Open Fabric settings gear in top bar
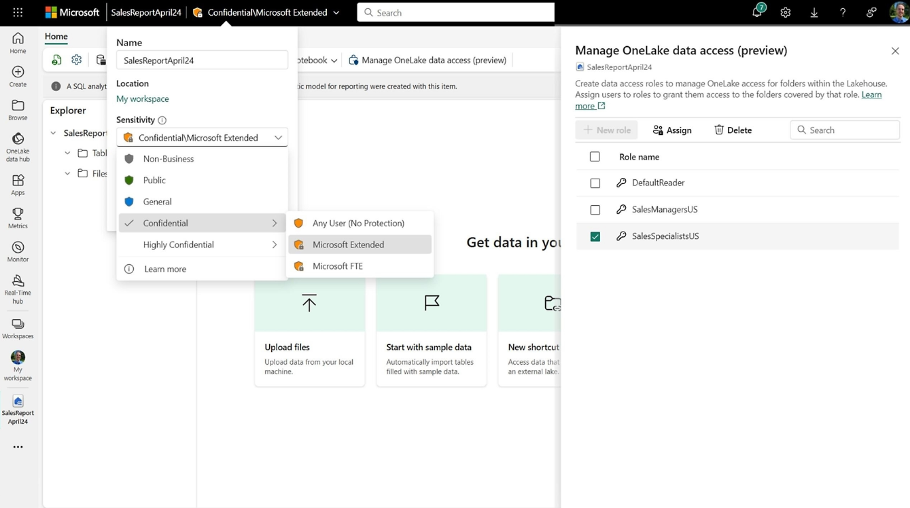910x508 pixels. (x=785, y=12)
